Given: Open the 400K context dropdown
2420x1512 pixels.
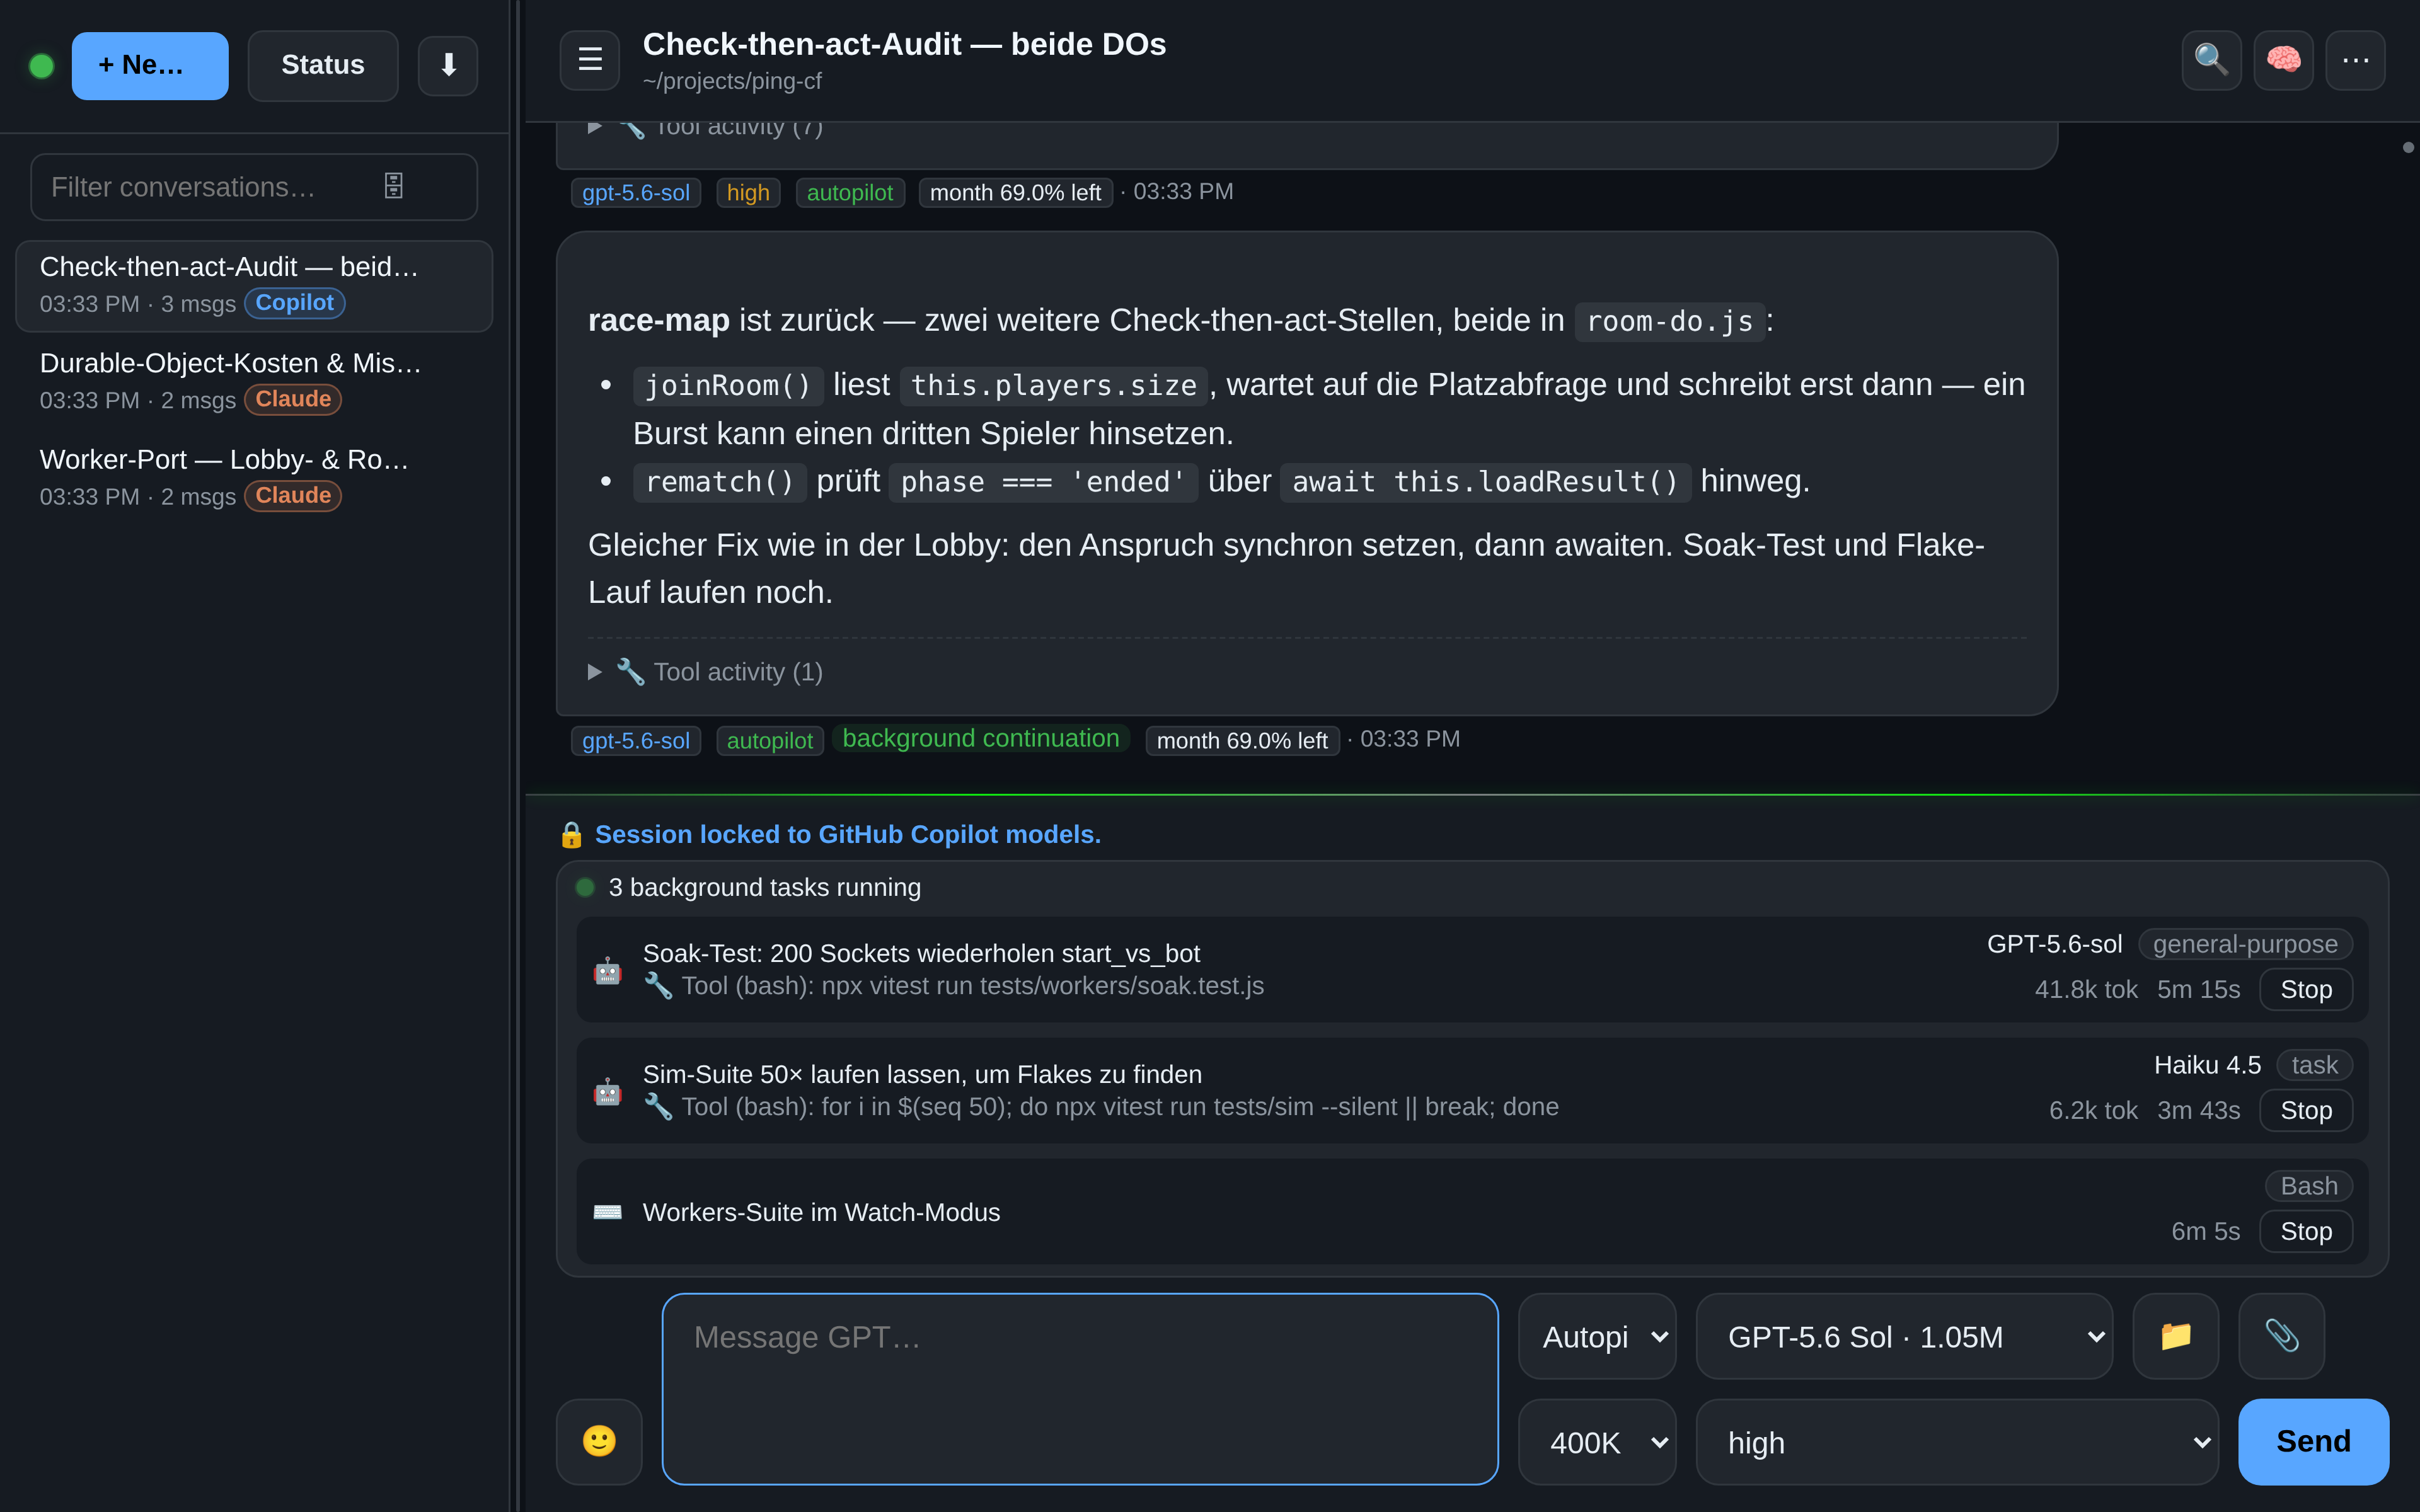Looking at the screenshot, I should 1597,1442.
